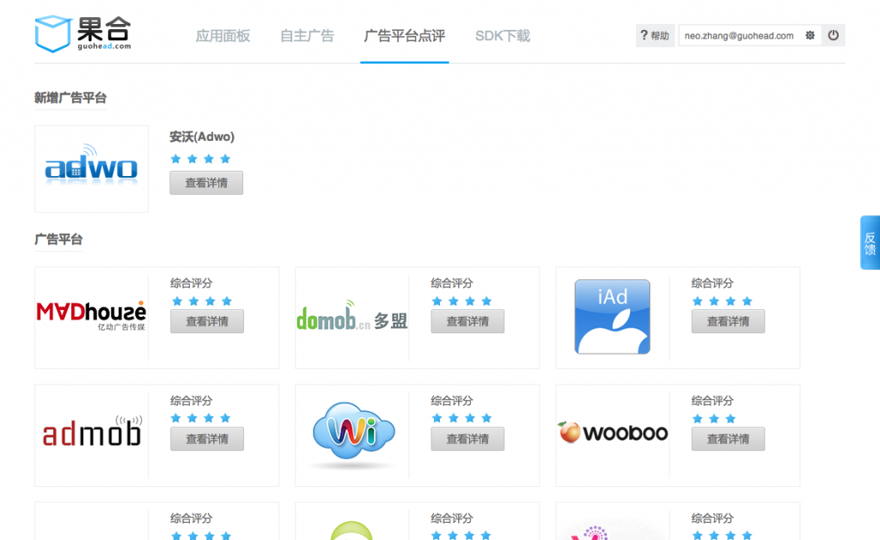
Task: View details for Wi platform
Action: pyautogui.click(x=467, y=439)
